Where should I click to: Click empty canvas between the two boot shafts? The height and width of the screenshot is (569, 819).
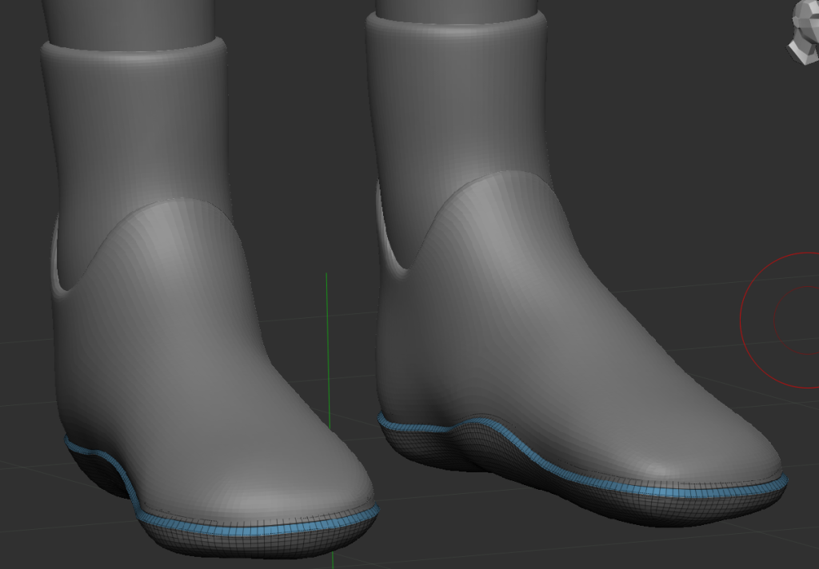coord(296,120)
